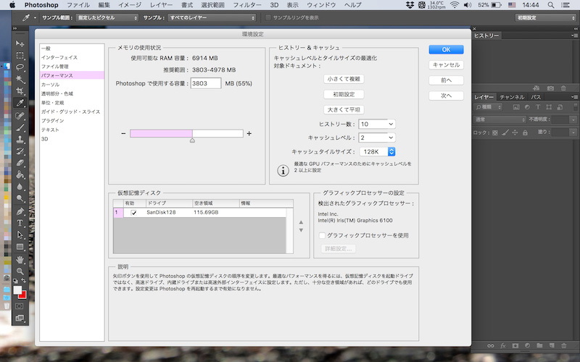Open sample size dropdown in options bar
The width and height of the screenshot is (580, 362).
point(107,17)
